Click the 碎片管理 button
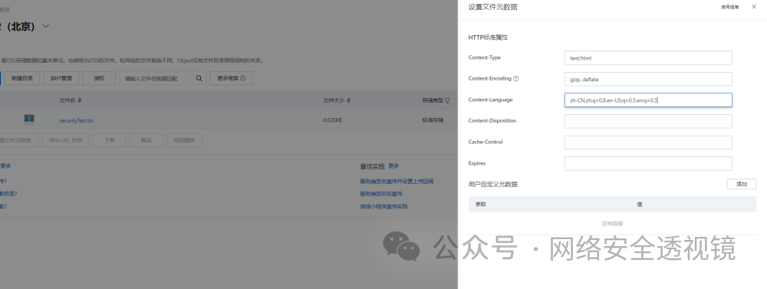767x289 pixels. click(x=61, y=78)
